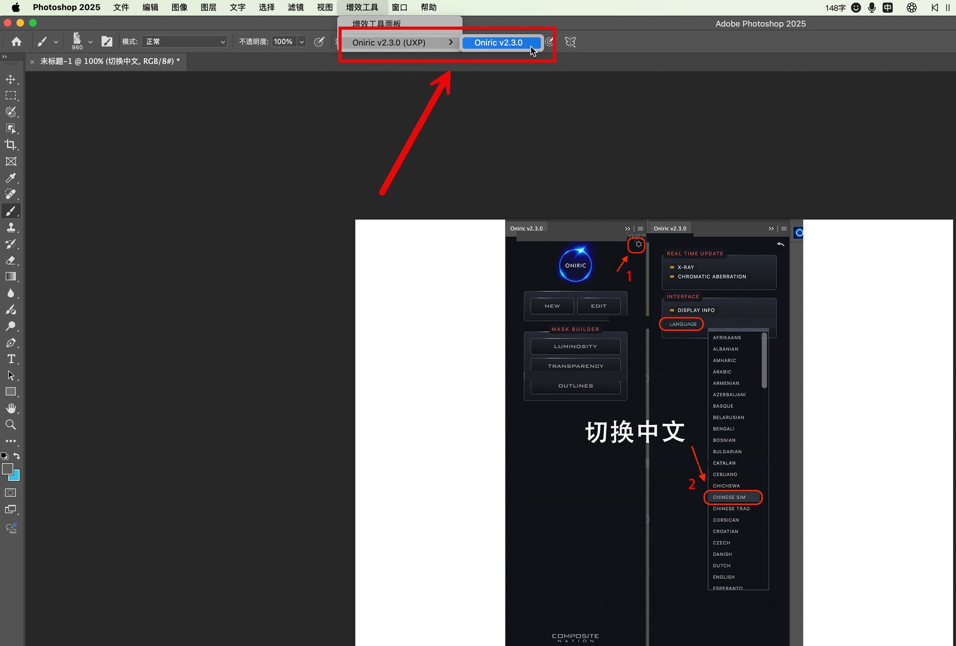
Task: Select the Clone Stamp tool
Action: pos(10,228)
